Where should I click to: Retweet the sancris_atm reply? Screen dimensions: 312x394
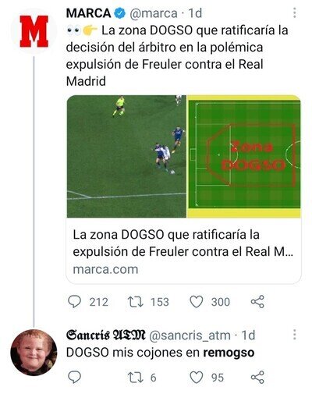(x=136, y=378)
